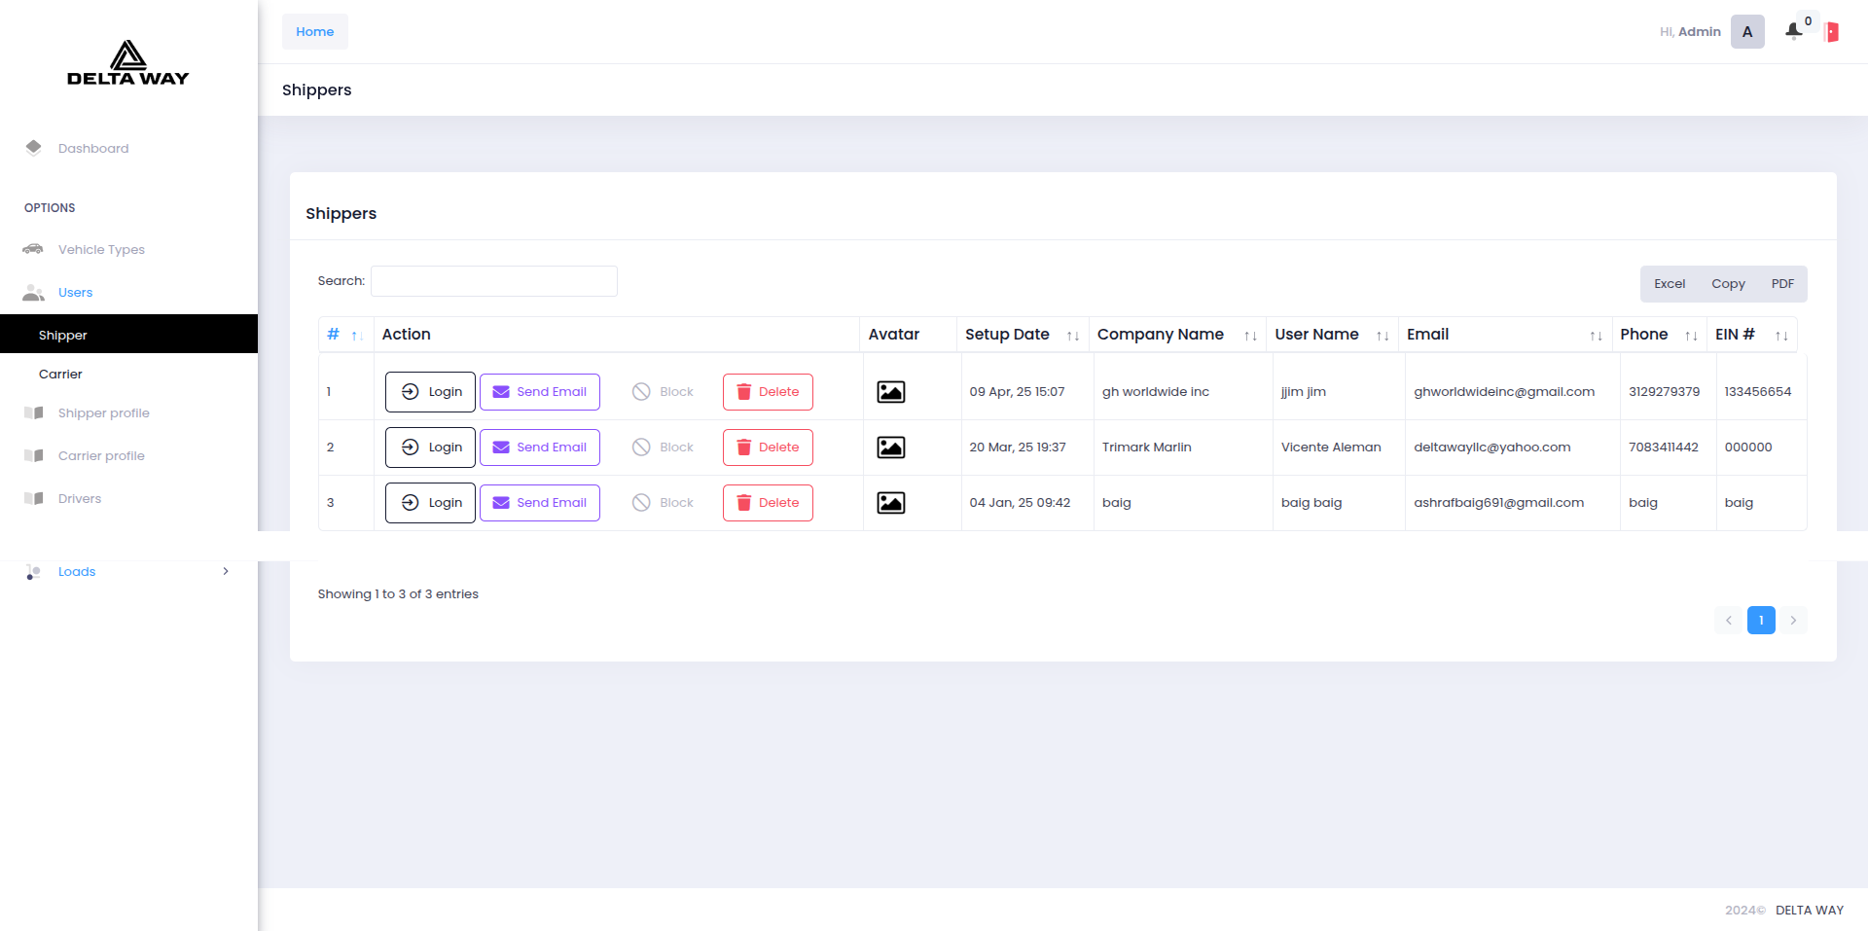Open avatar image for Trimark Marlin row
Screen dimensions: 1868x931
click(890, 448)
